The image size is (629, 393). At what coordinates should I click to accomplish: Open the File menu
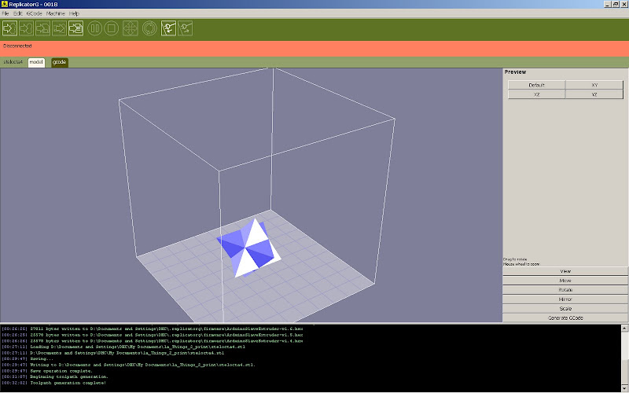coord(6,13)
